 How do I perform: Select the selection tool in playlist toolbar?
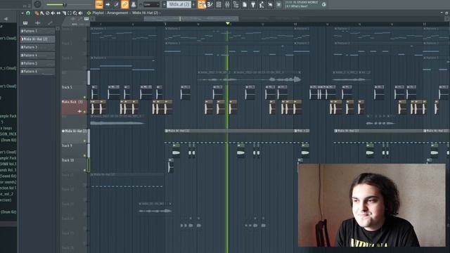[x=70, y=13]
